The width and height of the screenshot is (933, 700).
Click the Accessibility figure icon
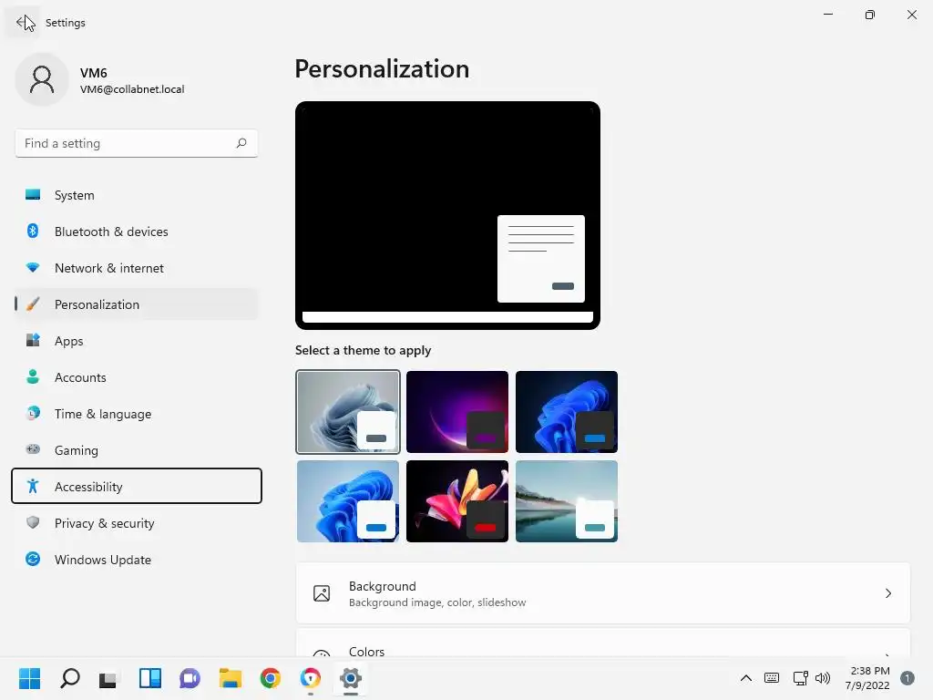[x=33, y=487]
